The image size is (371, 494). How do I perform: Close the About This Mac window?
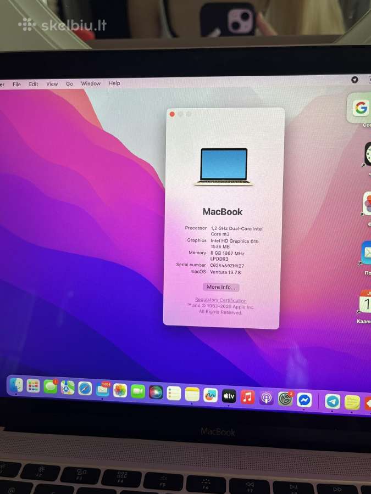point(172,114)
